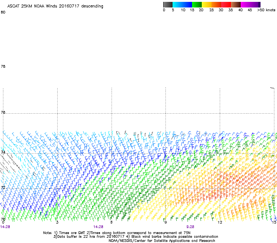Click the 14:28 time label left of longitude 6

coord(98,227)
